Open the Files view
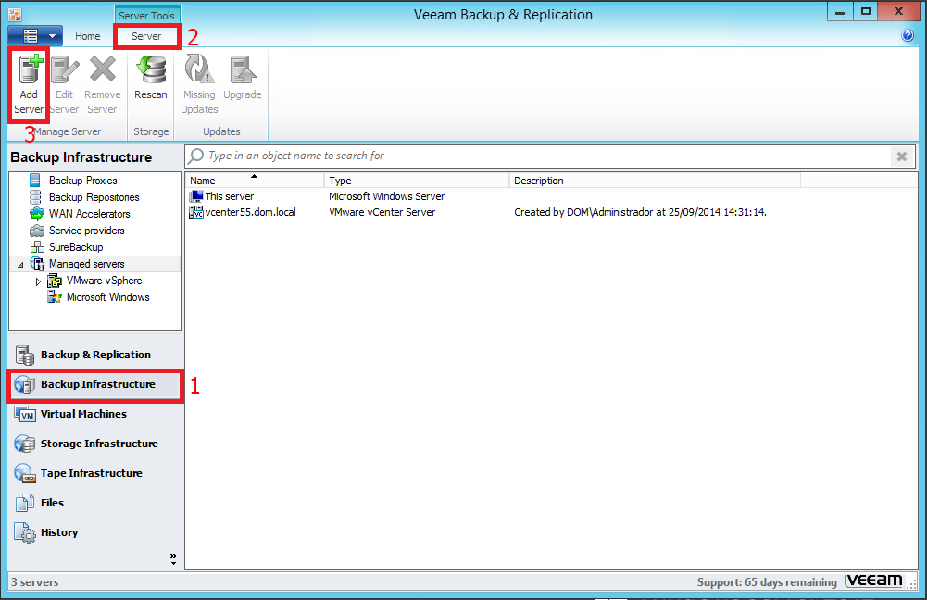The height and width of the screenshot is (600, 927). [95, 503]
